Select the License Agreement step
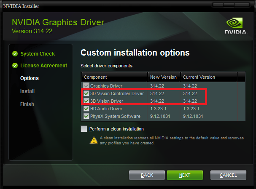256x189 pixels. pos(43,66)
